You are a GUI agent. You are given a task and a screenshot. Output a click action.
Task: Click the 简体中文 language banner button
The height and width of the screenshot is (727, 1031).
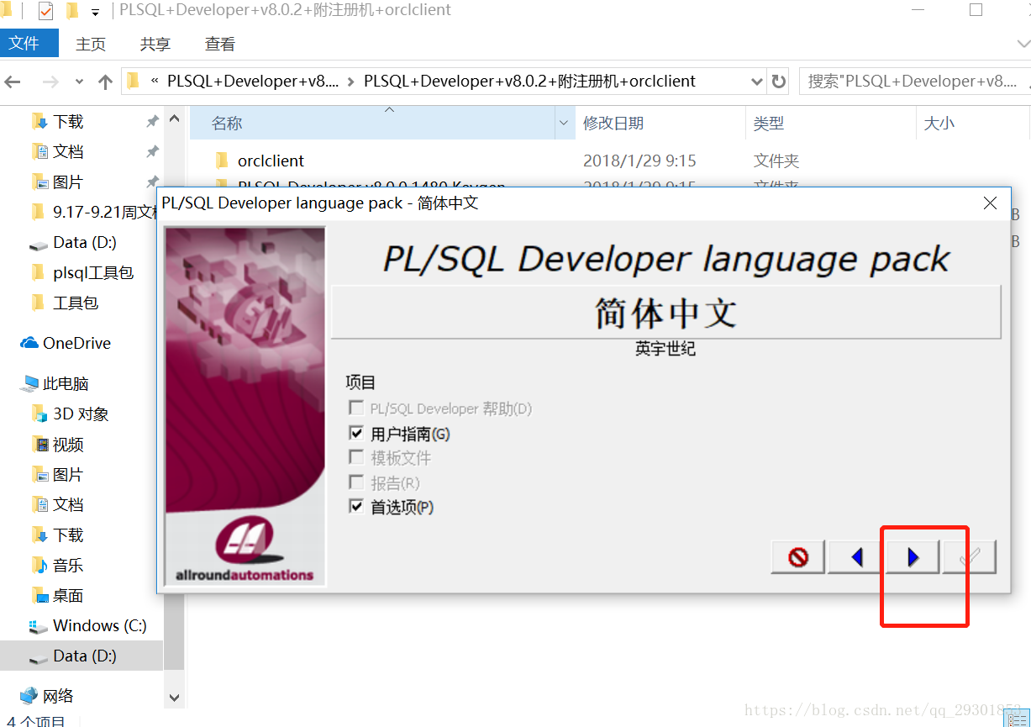point(665,313)
